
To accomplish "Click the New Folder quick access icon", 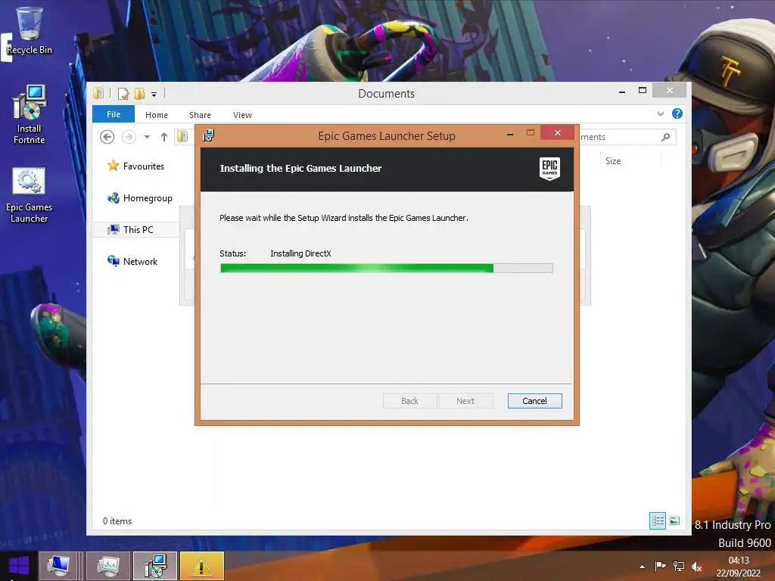I will pos(139,93).
